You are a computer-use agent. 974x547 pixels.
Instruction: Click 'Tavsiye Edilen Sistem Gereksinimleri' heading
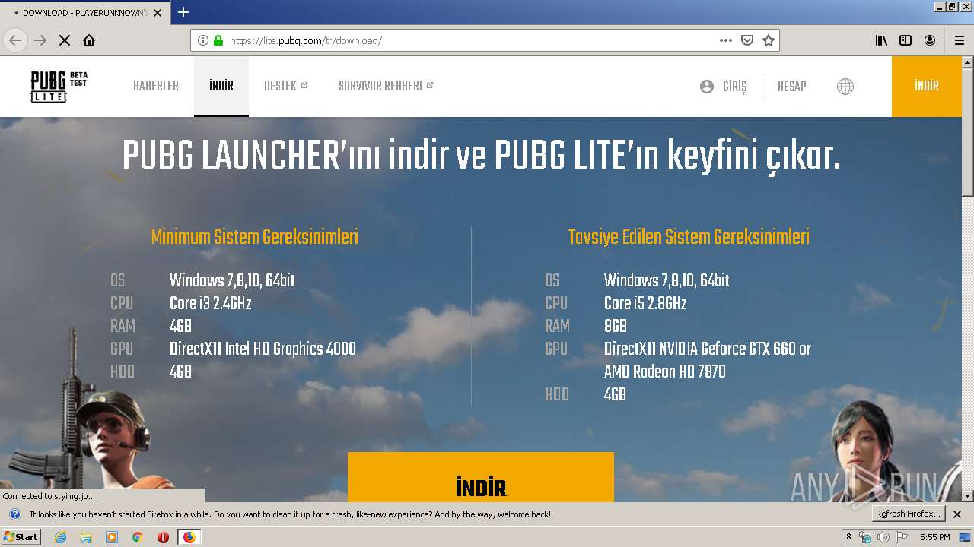click(689, 237)
